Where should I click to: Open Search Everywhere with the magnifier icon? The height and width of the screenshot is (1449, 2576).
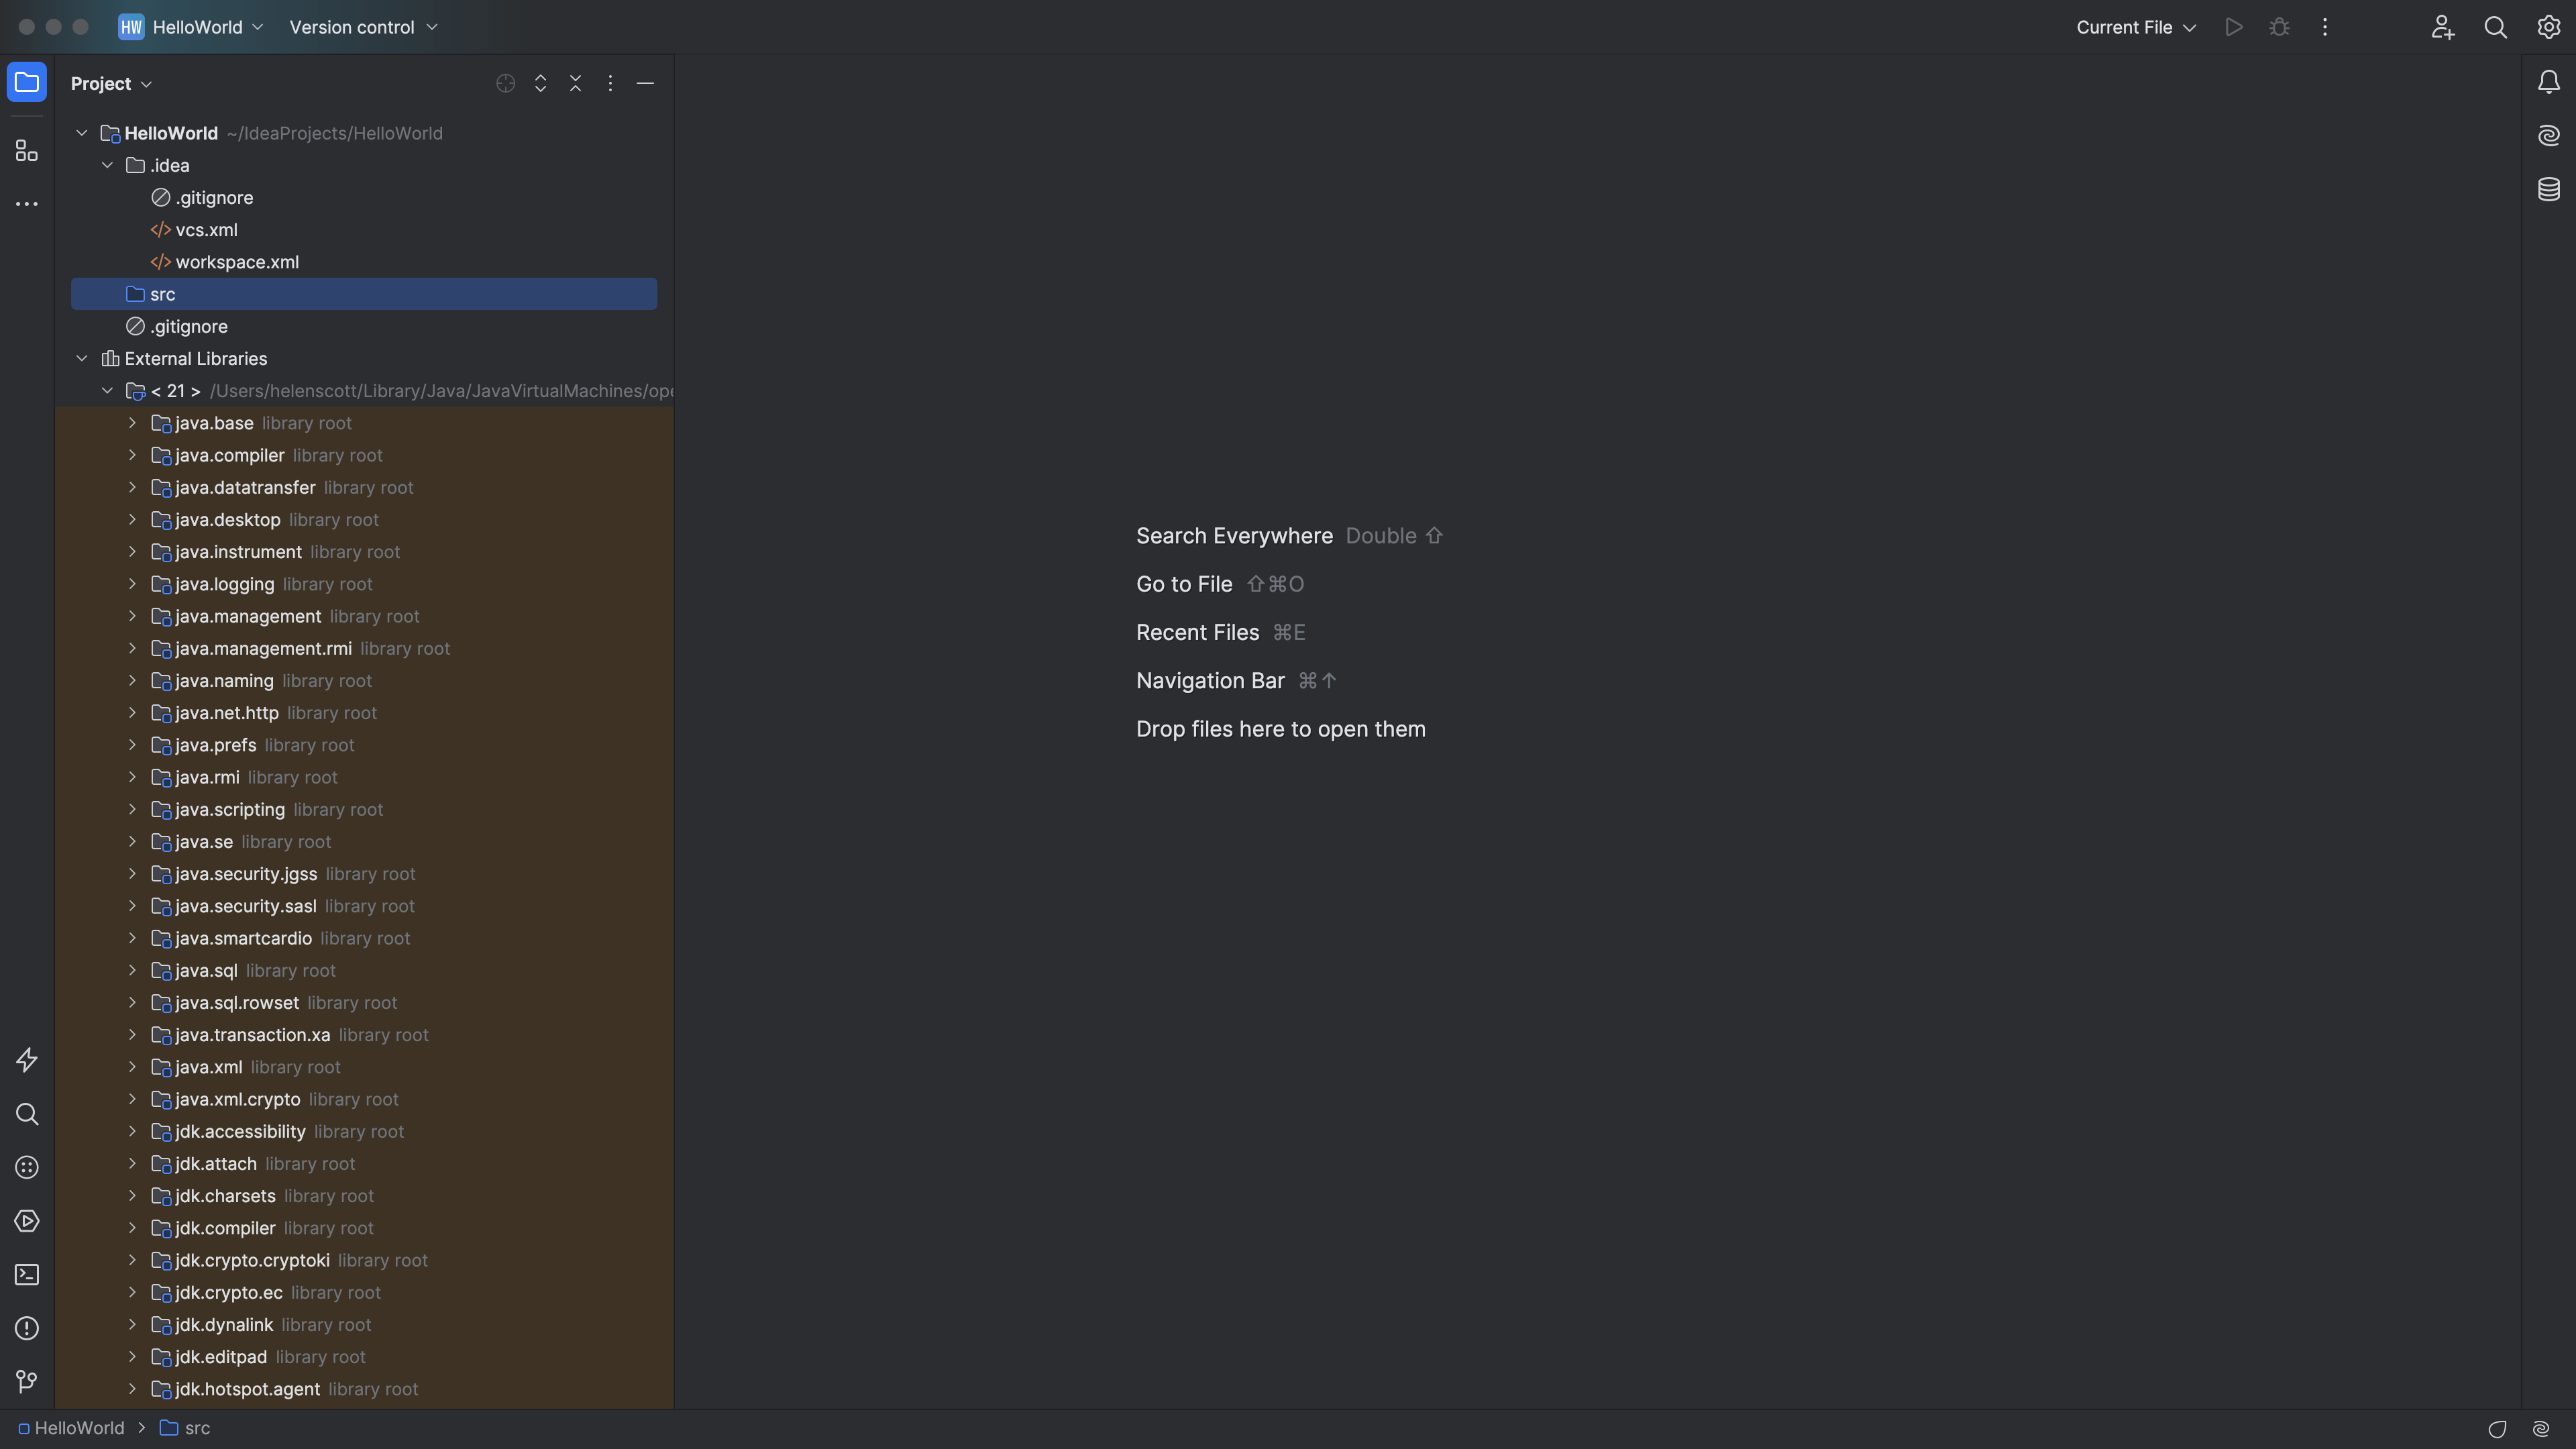click(2495, 27)
